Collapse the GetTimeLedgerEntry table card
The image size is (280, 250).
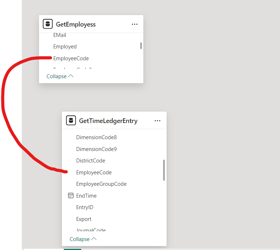(83, 239)
